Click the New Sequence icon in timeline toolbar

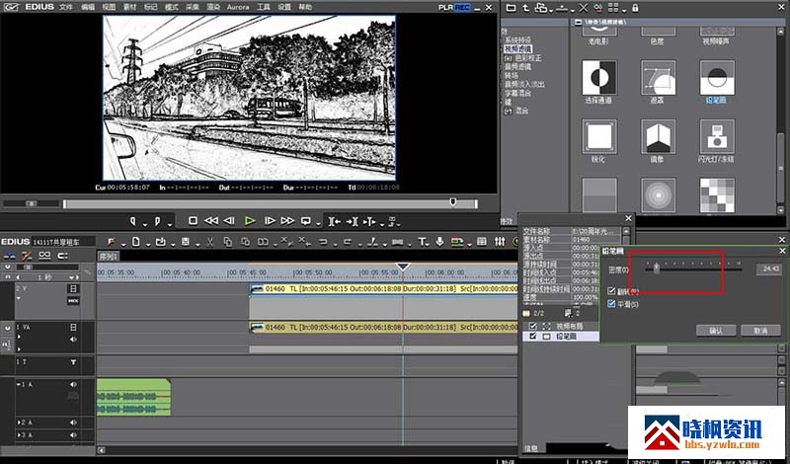click(x=136, y=242)
